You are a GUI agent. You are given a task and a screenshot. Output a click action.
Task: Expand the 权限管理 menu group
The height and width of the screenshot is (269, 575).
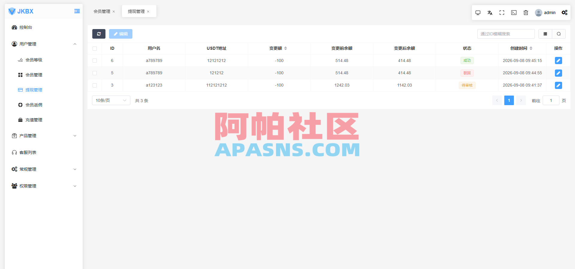pos(44,186)
